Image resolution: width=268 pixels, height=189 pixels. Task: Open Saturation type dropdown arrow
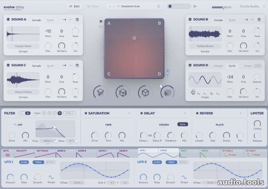113,113
